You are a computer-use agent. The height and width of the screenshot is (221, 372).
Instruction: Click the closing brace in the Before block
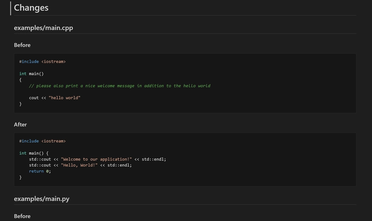coord(20,104)
